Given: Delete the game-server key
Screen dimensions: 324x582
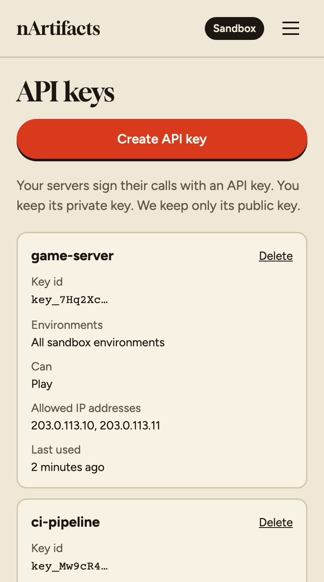Looking at the screenshot, I should pos(276,256).
